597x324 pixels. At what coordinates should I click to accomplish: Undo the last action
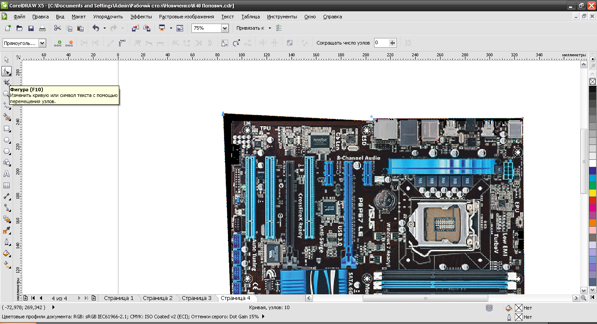[96, 28]
